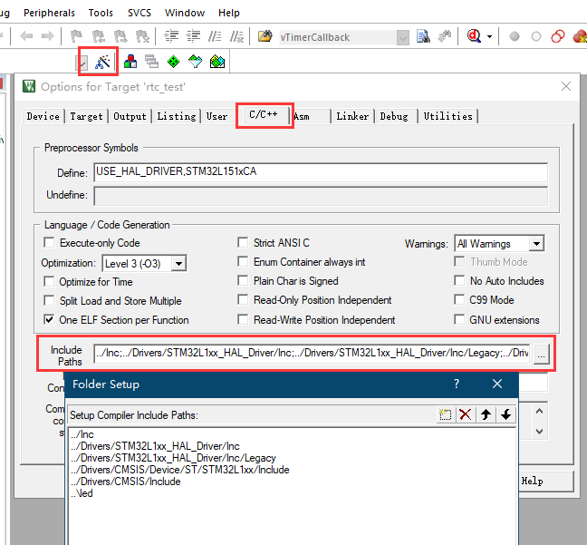
Task: Select the '../Drivers/CMSIS/Include' path entry
Action: click(125, 482)
